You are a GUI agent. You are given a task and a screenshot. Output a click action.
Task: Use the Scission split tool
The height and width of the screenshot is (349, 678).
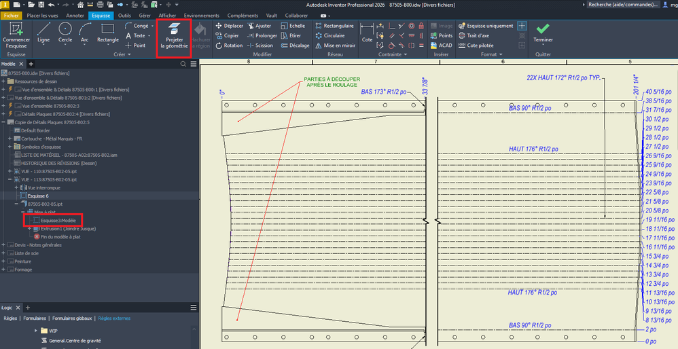pos(260,45)
